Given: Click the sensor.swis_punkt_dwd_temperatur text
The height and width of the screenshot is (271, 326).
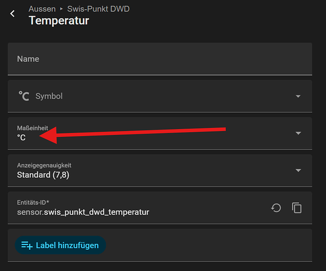Looking at the screenshot, I should point(83,212).
